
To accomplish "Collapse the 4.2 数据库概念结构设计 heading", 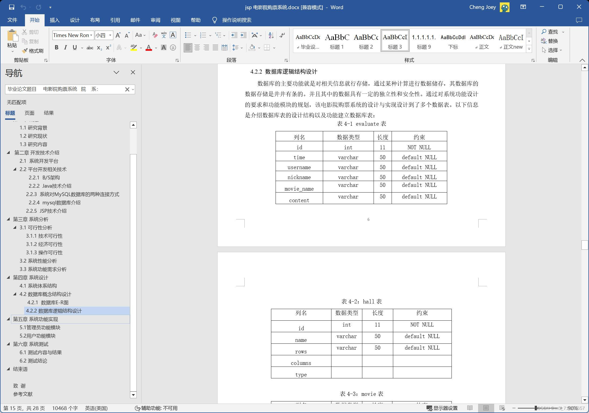I will [x=15, y=294].
